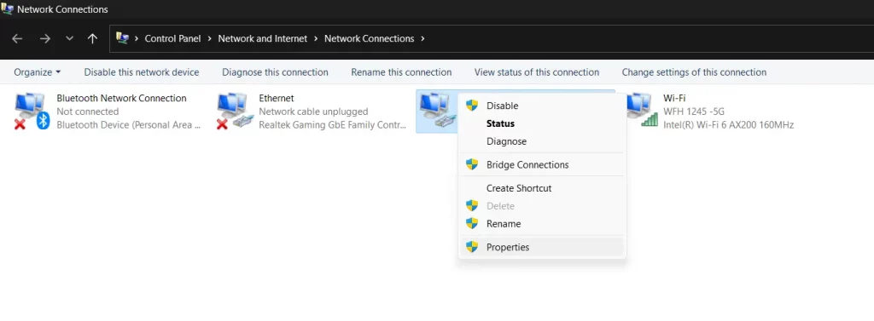Click Bluetooth Device (Personal Area text

point(129,124)
